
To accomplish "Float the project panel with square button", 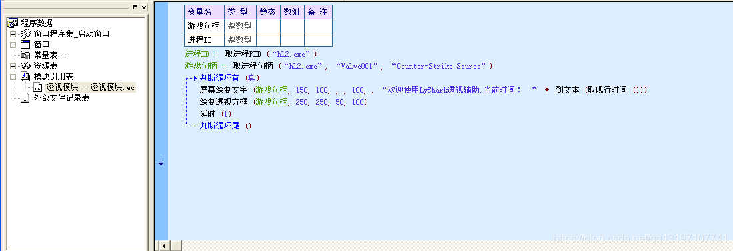I will [x=135, y=7].
